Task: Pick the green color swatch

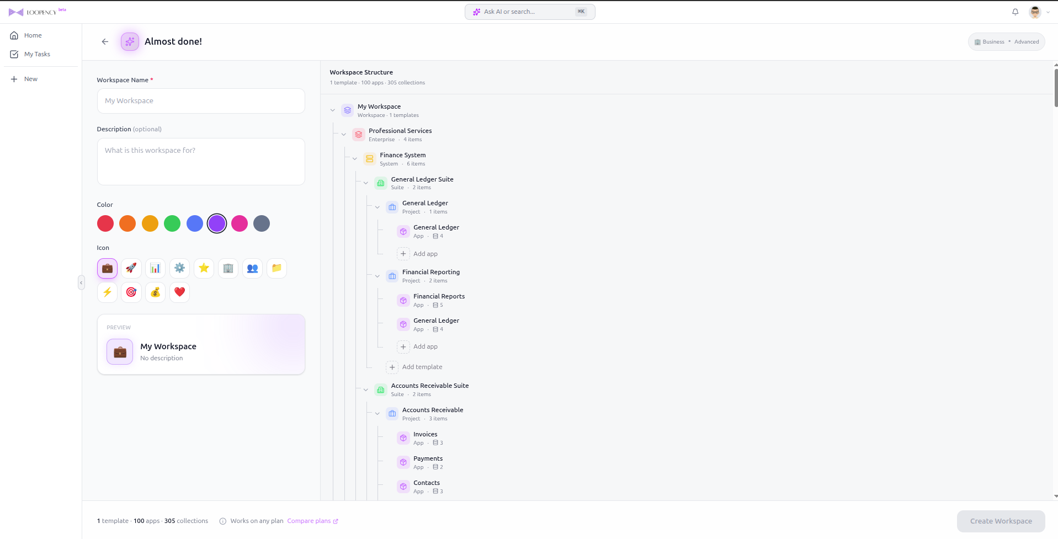Action: 172,223
